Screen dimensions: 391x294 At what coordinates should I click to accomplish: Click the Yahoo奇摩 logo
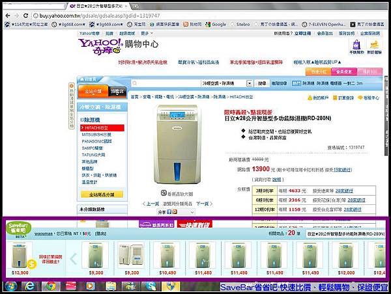point(101,46)
